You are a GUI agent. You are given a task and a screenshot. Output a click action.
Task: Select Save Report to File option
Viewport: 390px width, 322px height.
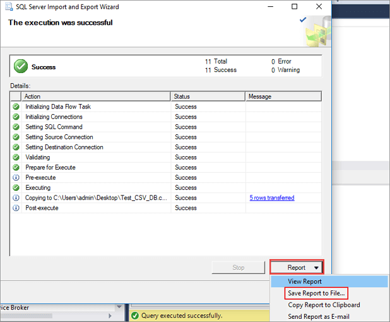[x=317, y=293]
